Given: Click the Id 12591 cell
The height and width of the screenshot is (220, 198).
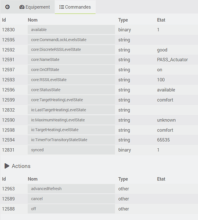Looking at the screenshot, I should click(x=8, y=60).
